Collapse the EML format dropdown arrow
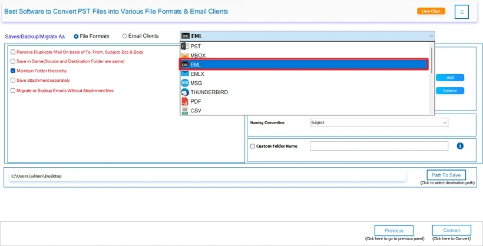The height and width of the screenshot is (246, 483). tap(431, 36)
